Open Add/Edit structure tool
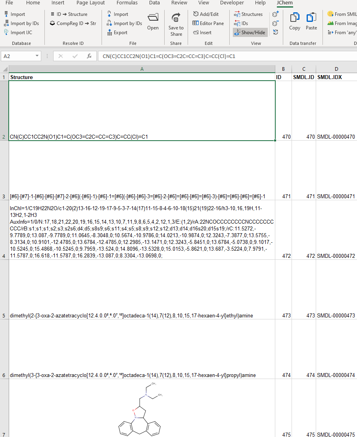This screenshot has width=357, height=437. click(x=205, y=14)
